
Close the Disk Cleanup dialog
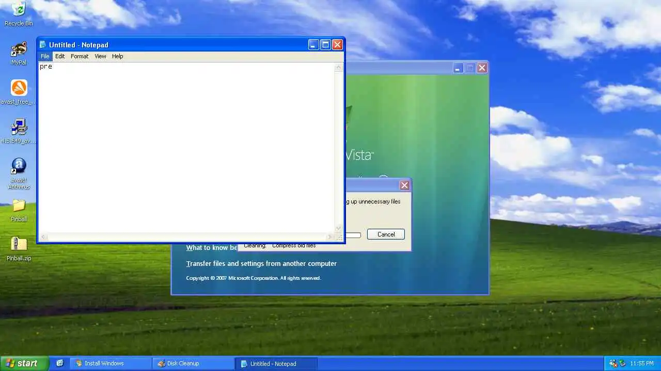pyautogui.click(x=404, y=185)
